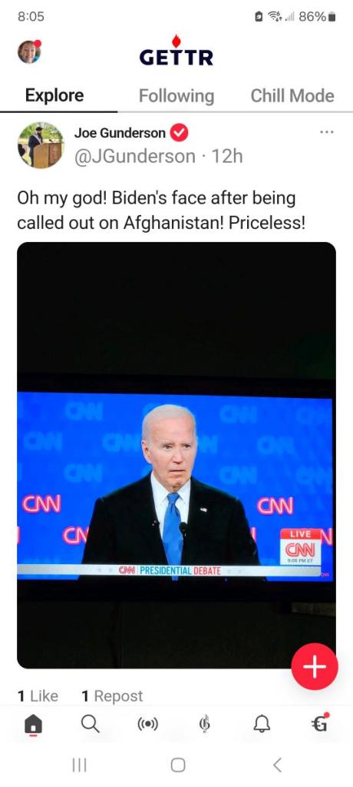View reposts via 1 Repost
Image resolution: width=353 pixels, height=787 pixels.
(112, 696)
